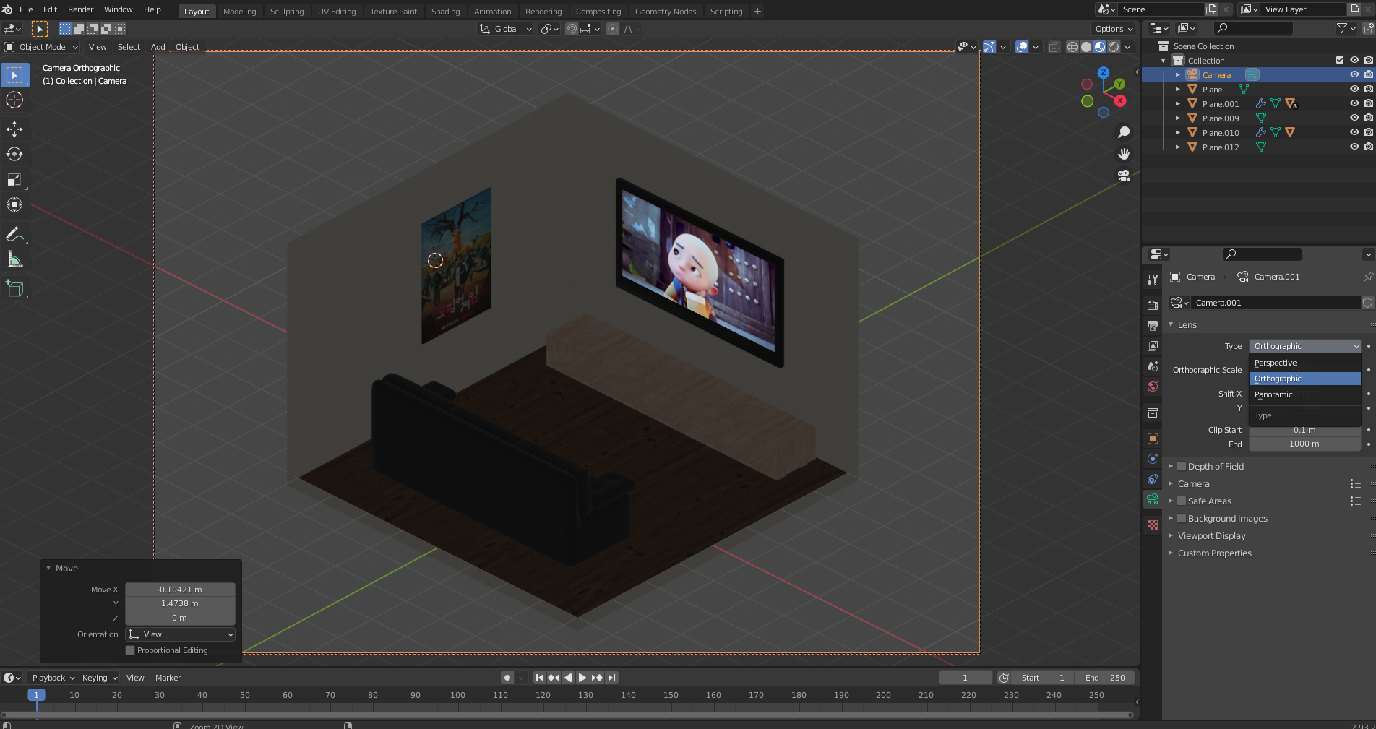The width and height of the screenshot is (1376, 729).
Task: Click the viewport zoom magnifier icon
Action: (1124, 132)
